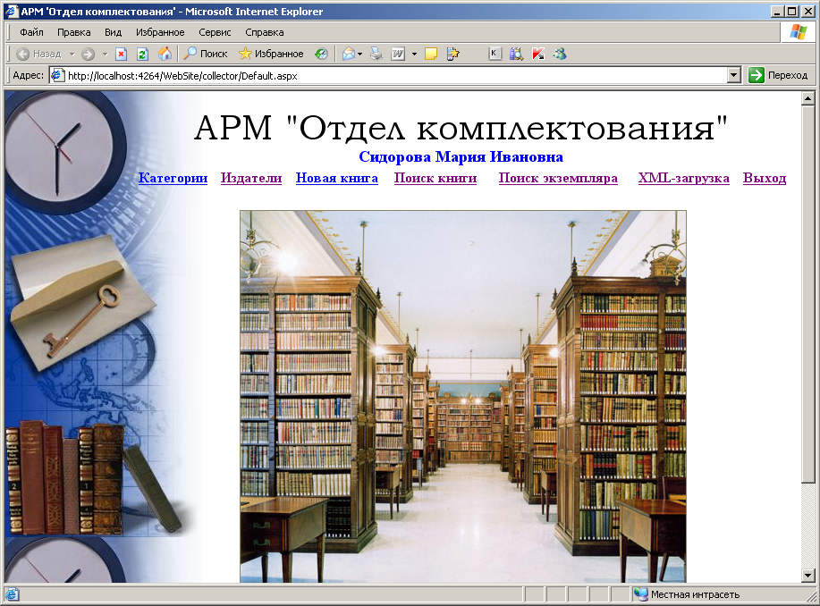Open the Вид menu
This screenshot has height=606, width=820.
click(113, 32)
